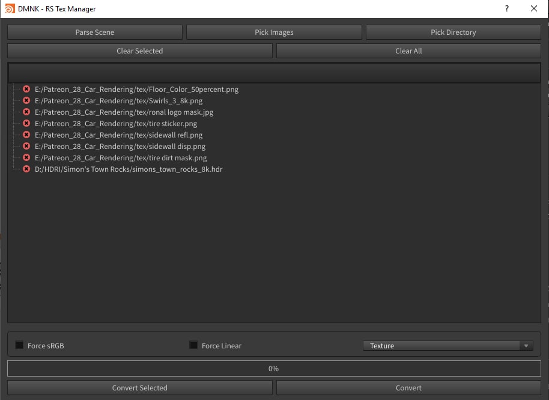Open the Texture type dropdown
Screen dimensions: 549x400
tap(448, 346)
